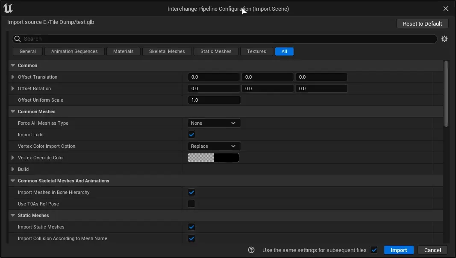Enable Use T0As Ref Pose checkbox
Image resolution: width=456 pixels, height=258 pixels.
(191, 204)
